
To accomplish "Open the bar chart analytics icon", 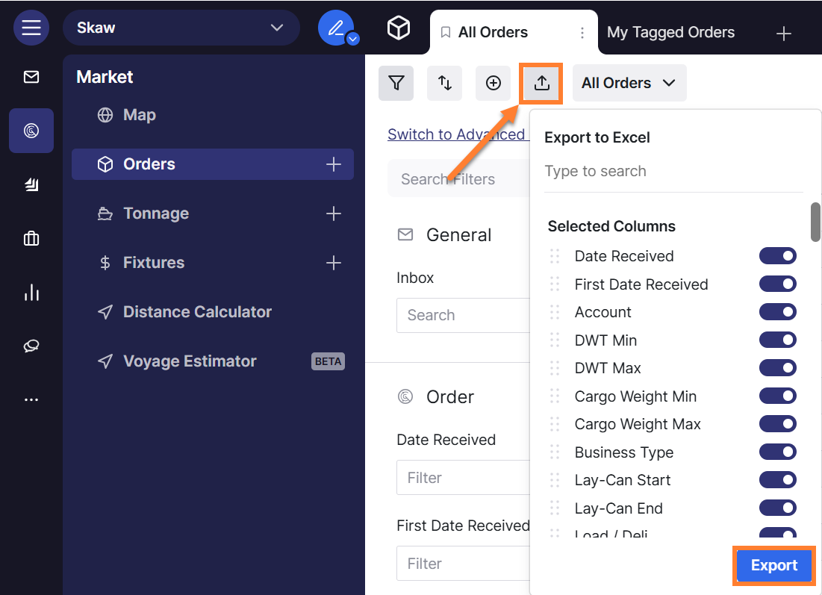I will tap(31, 292).
